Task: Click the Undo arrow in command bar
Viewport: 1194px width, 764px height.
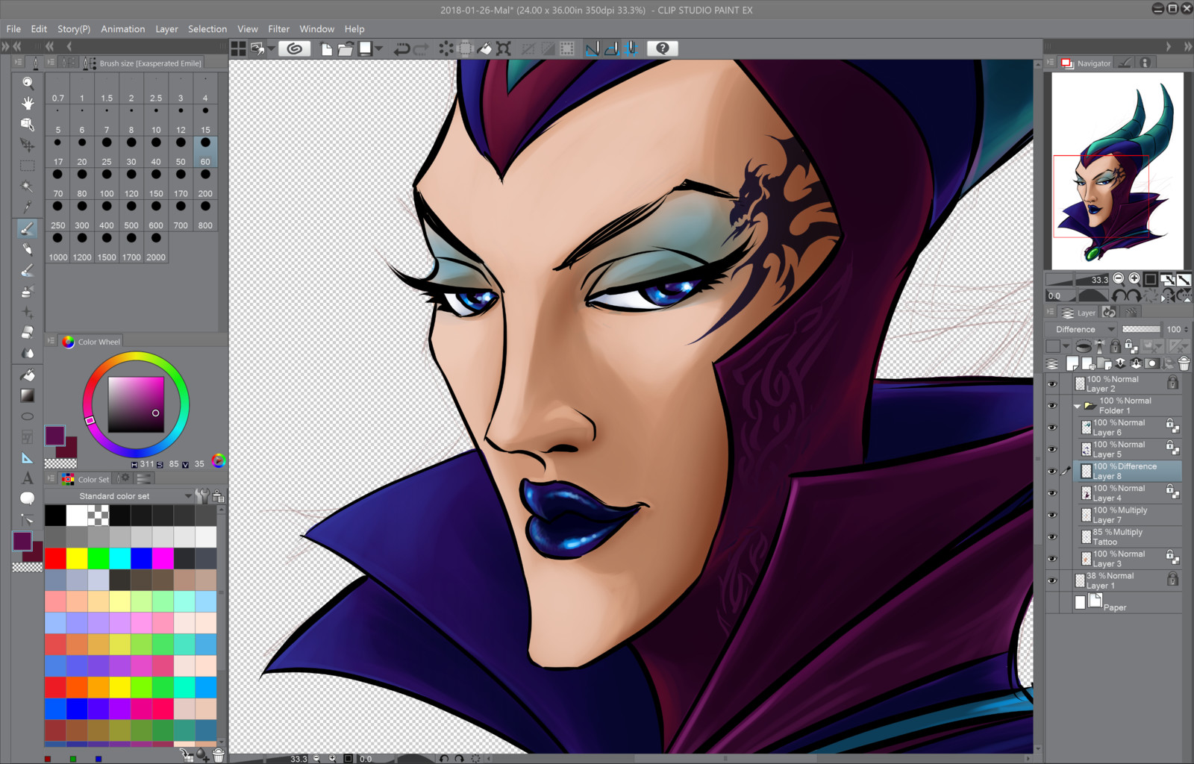Action: coord(401,48)
